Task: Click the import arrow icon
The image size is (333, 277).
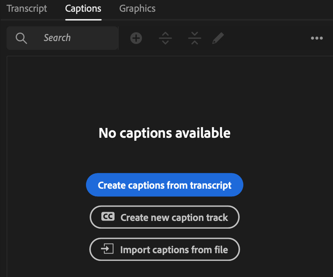Action: pyautogui.click(x=108, y=250)
